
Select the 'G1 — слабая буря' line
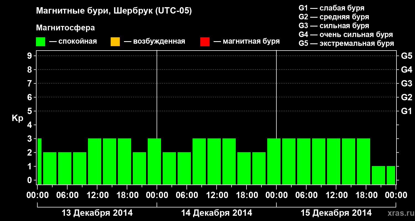coord(331,8)
